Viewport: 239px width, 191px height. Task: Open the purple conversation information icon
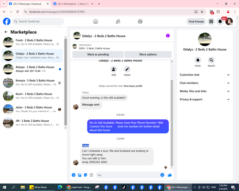pyautogui.click(x=168, y=36)
